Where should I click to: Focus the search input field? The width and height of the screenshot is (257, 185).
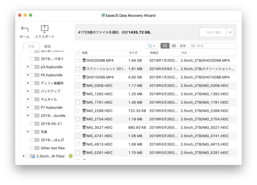[x=213, y=46]
